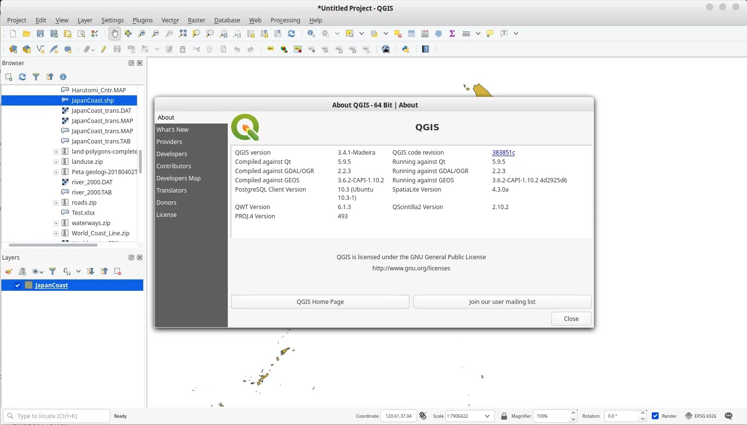Expand the World_Coast_Line.zip archive

point(56,233)
